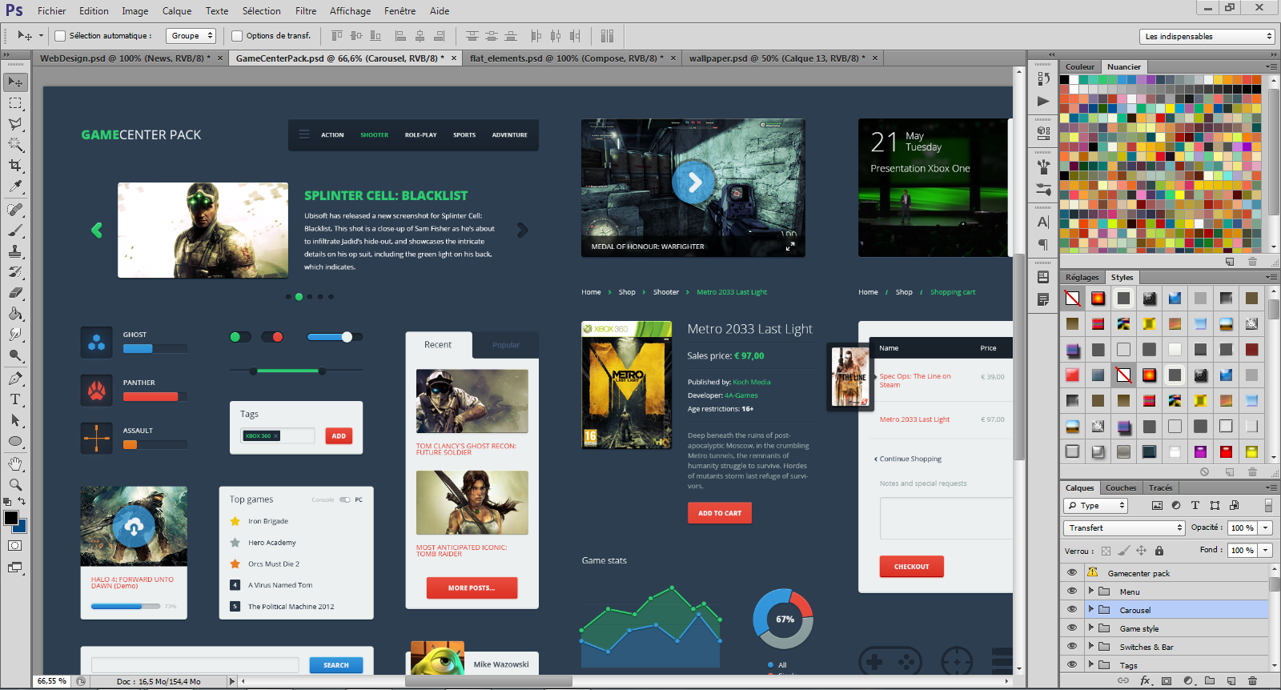Select the Zoom magnifier tool
Image resolution: width=1281 pixels, height=690 pixels.
(15, 485)
